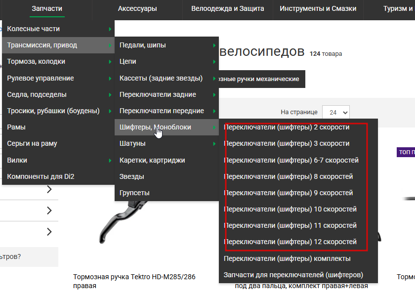Open product Тормозная ручка Tektro HD-M285/286 правая

click(134, 281)
